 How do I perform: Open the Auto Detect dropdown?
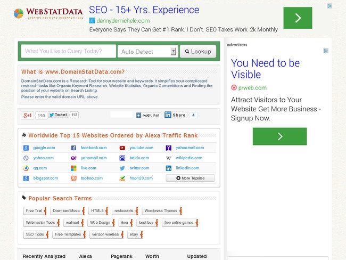pyautogui.click(x=147, y=52)
